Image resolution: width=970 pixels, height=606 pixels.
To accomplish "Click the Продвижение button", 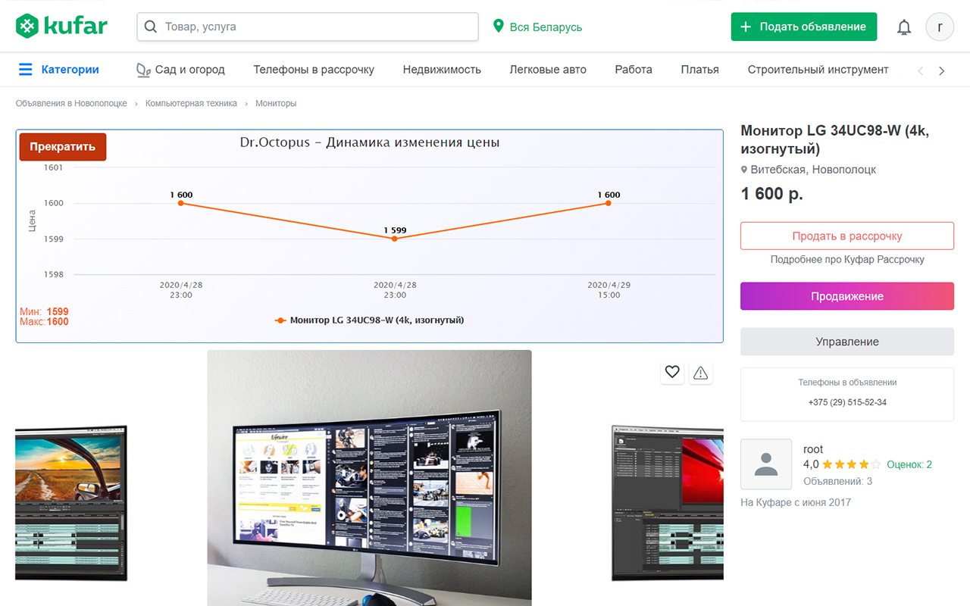I will 847,296.
